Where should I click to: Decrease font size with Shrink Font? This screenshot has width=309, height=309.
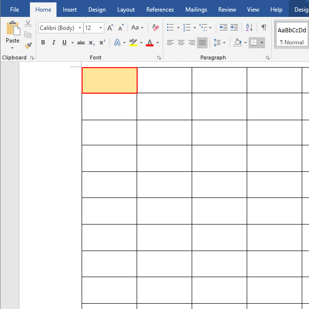[121, 28]
